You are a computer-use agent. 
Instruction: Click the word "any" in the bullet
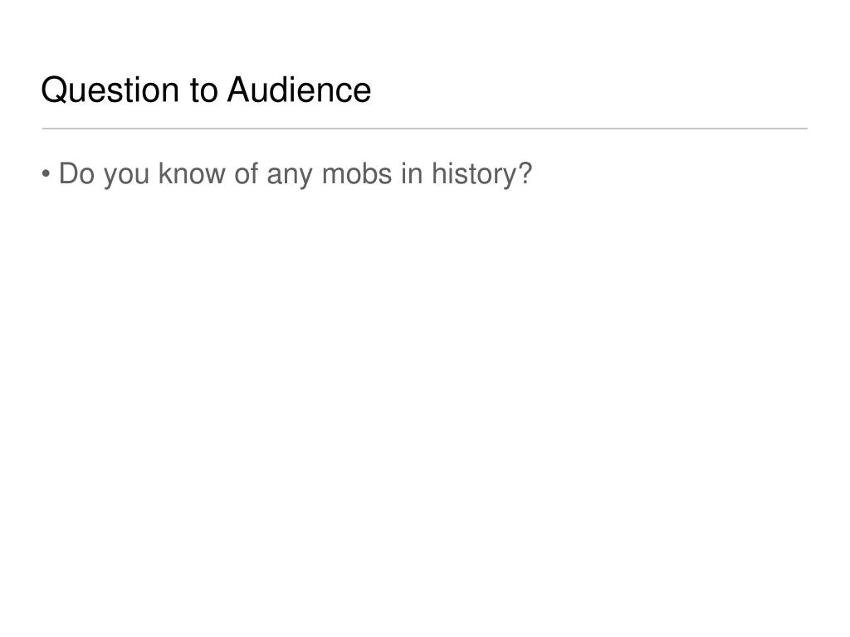[x=290, y=177]
